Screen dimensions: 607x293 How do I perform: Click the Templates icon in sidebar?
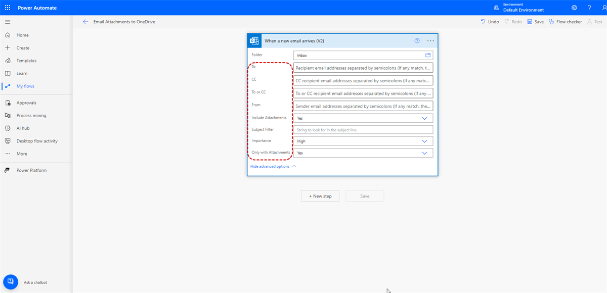pos(8,61)
